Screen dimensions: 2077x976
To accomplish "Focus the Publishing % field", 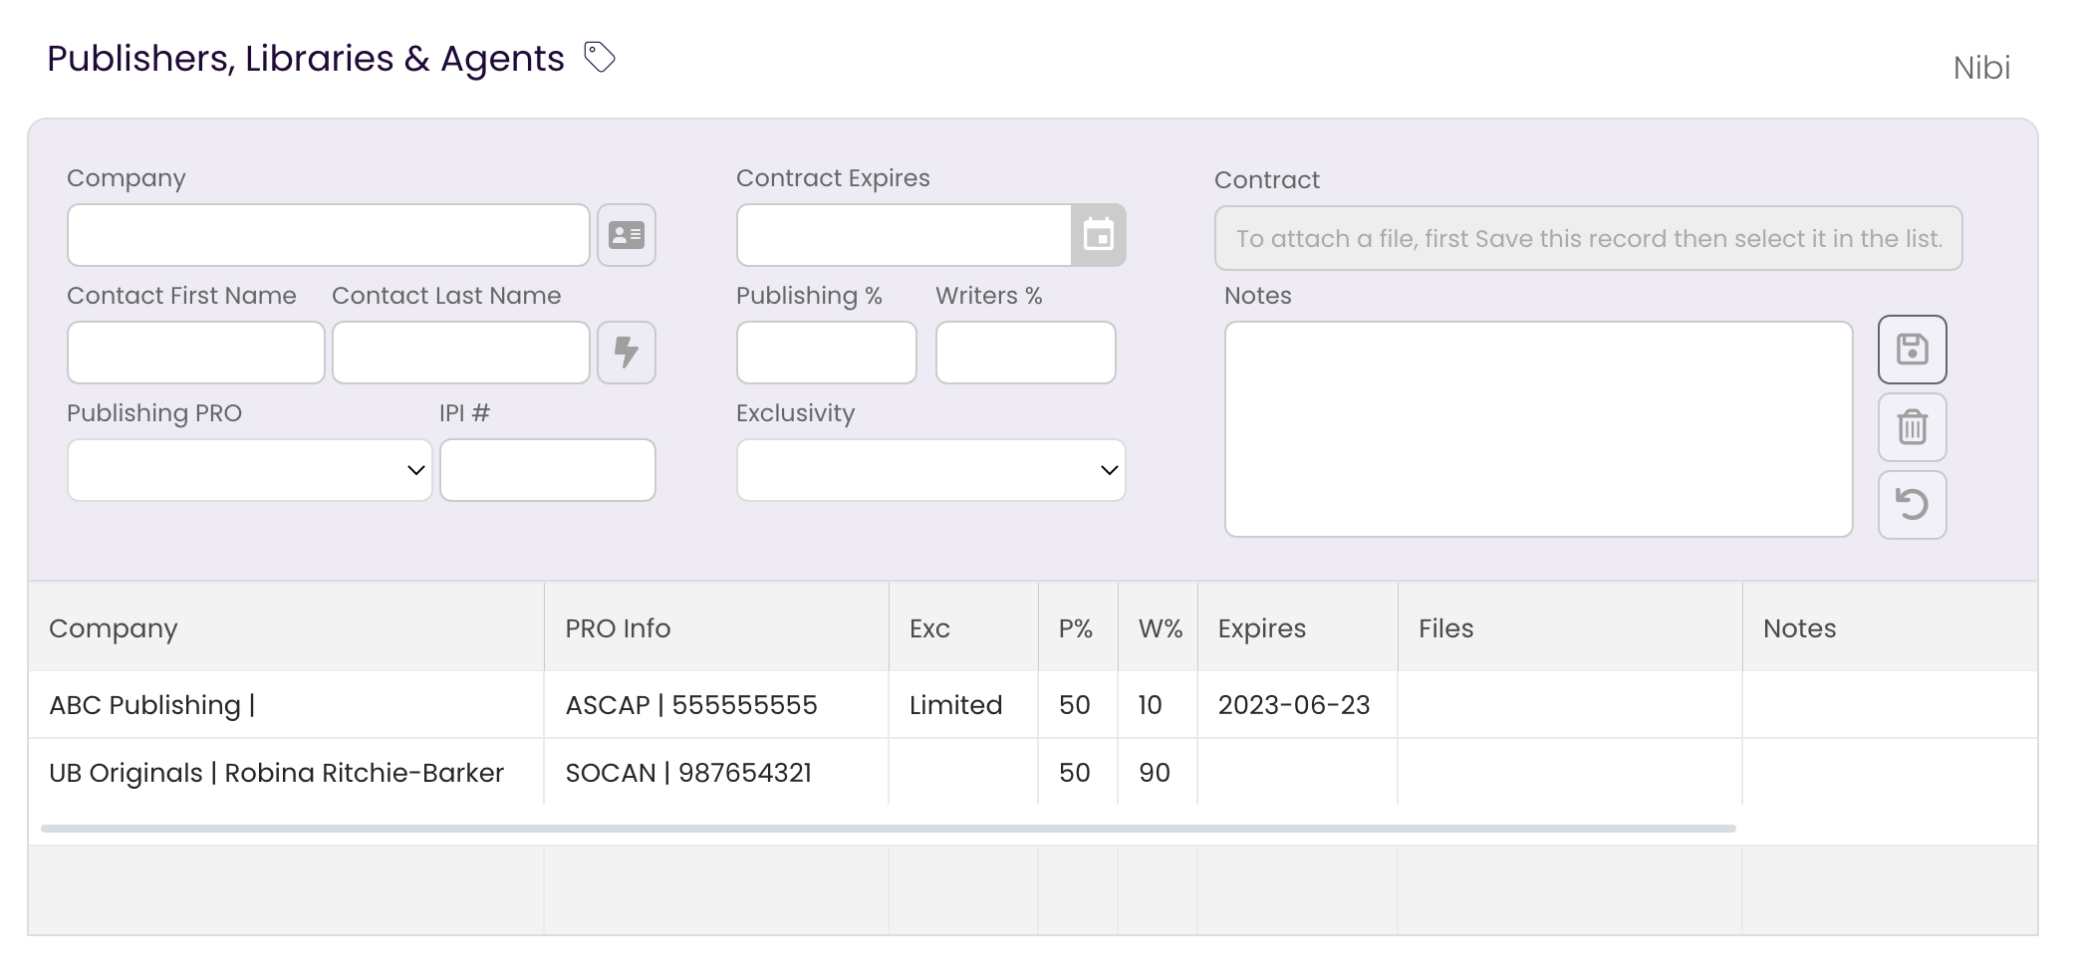I will (827, 353).
